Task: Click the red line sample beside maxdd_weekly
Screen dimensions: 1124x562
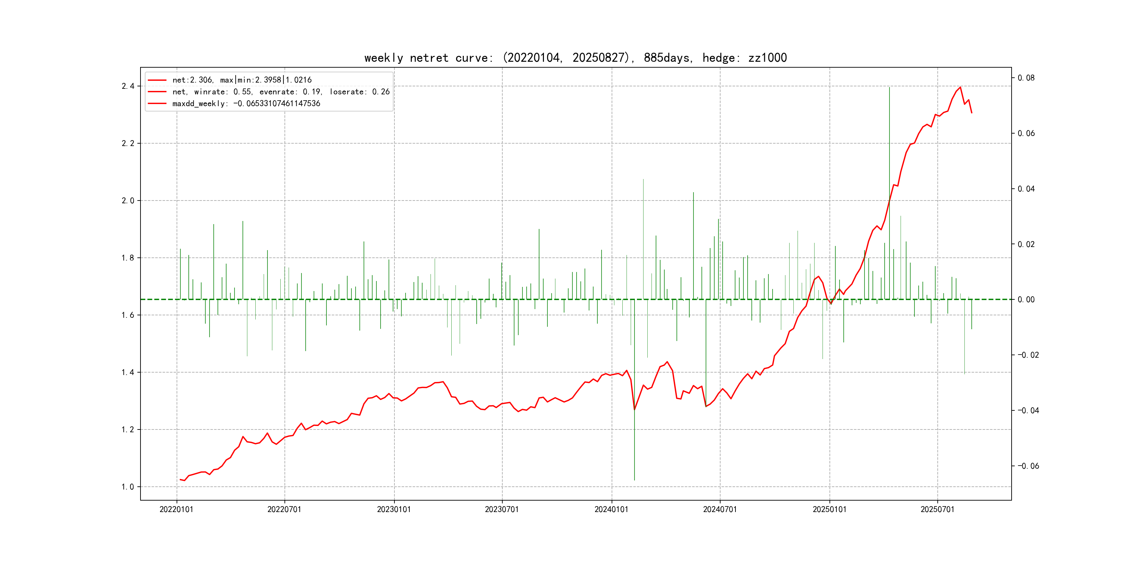Action: [x=157, y=103]
